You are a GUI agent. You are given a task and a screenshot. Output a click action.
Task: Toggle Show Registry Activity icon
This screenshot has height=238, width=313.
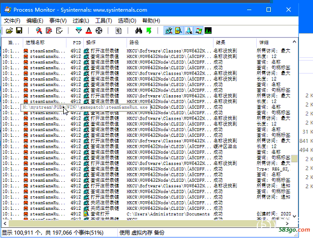(169, 30)
